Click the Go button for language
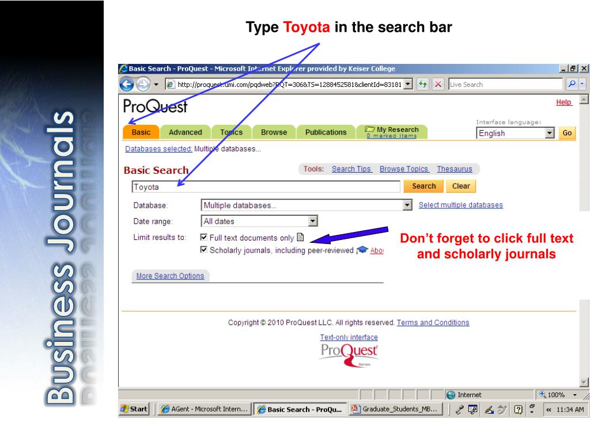This screenshot has height=442, width=590. tap(567, 133)
